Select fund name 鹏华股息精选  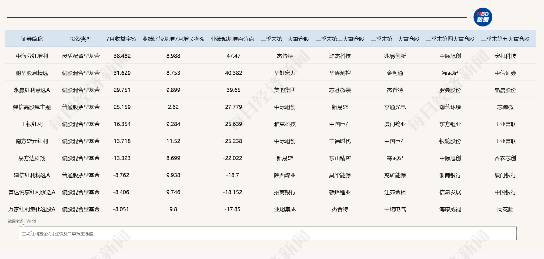point(32,73)
